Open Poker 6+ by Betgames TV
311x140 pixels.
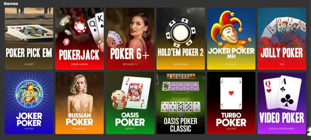coord(130,38)
